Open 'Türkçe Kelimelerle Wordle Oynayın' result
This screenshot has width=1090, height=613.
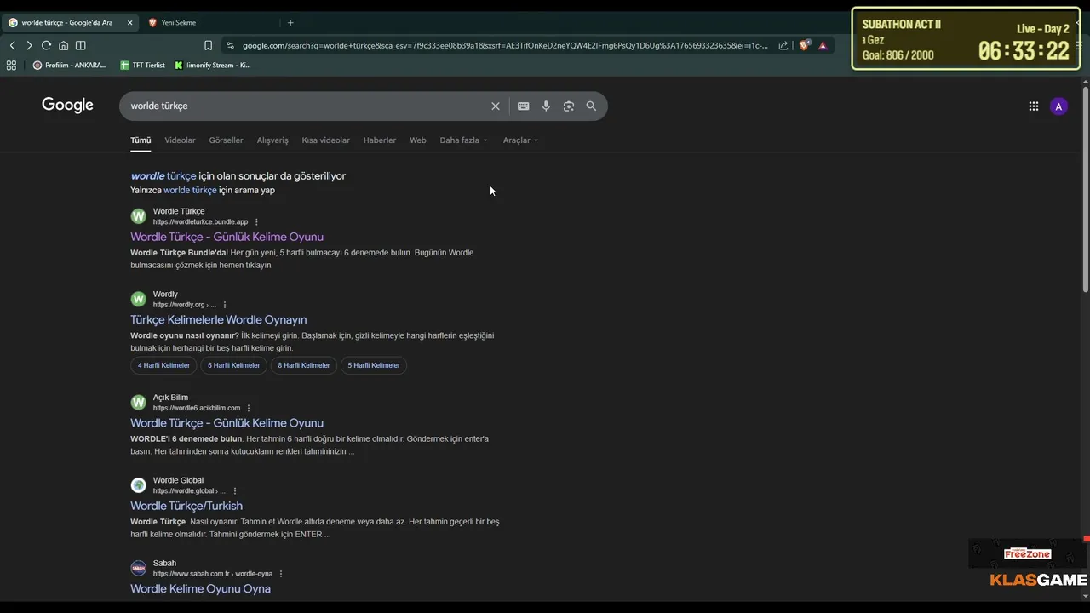[x=218, y=319]
